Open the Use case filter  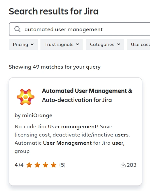point(139,44)
